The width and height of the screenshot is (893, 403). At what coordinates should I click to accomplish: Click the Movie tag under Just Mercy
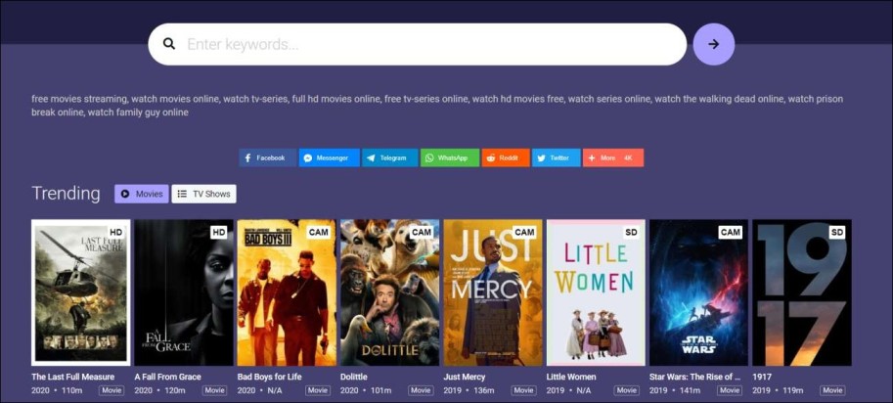(x=524, y=390)
